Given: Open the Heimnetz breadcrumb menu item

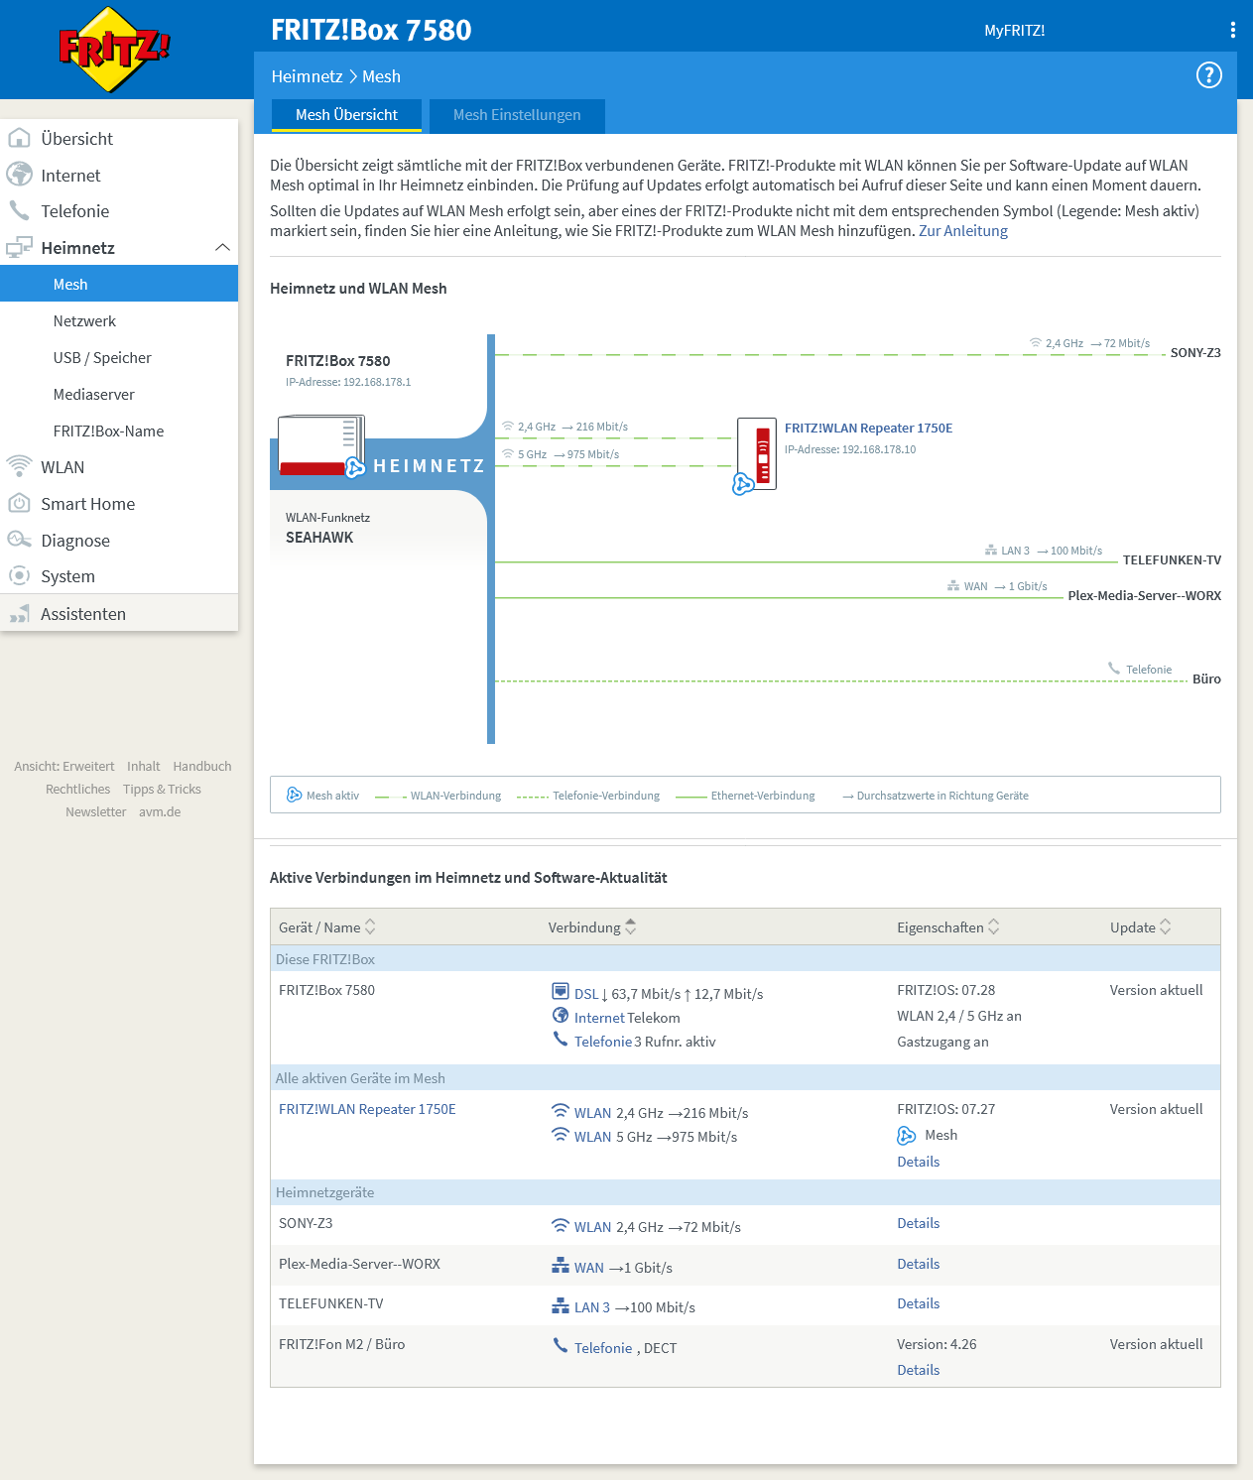Looking at the screenshot, I should (x=307, y=75).
